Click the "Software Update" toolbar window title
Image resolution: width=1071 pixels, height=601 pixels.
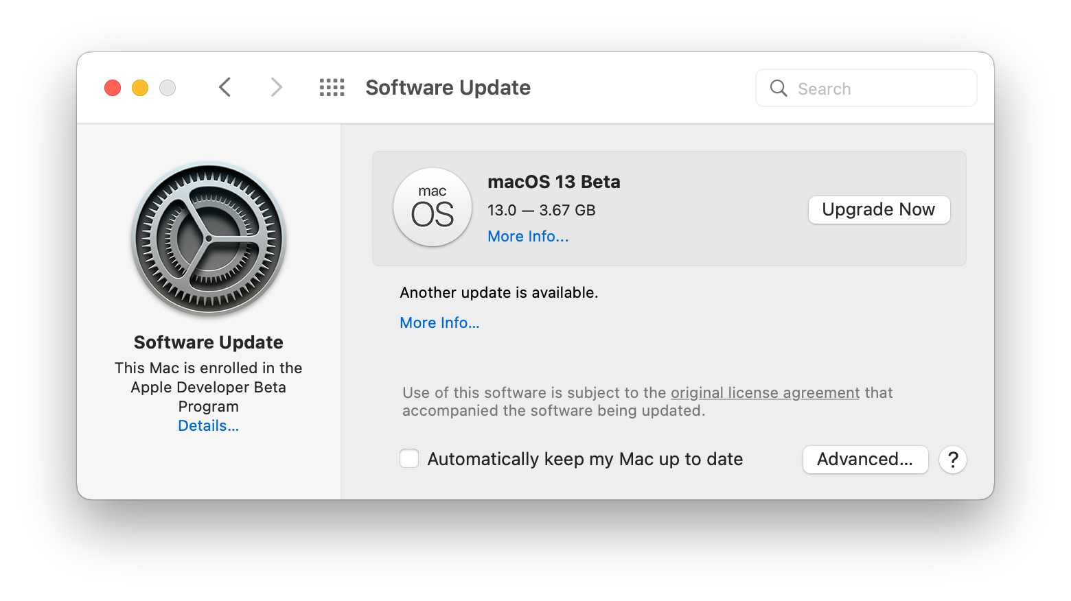tap(448, 88)
